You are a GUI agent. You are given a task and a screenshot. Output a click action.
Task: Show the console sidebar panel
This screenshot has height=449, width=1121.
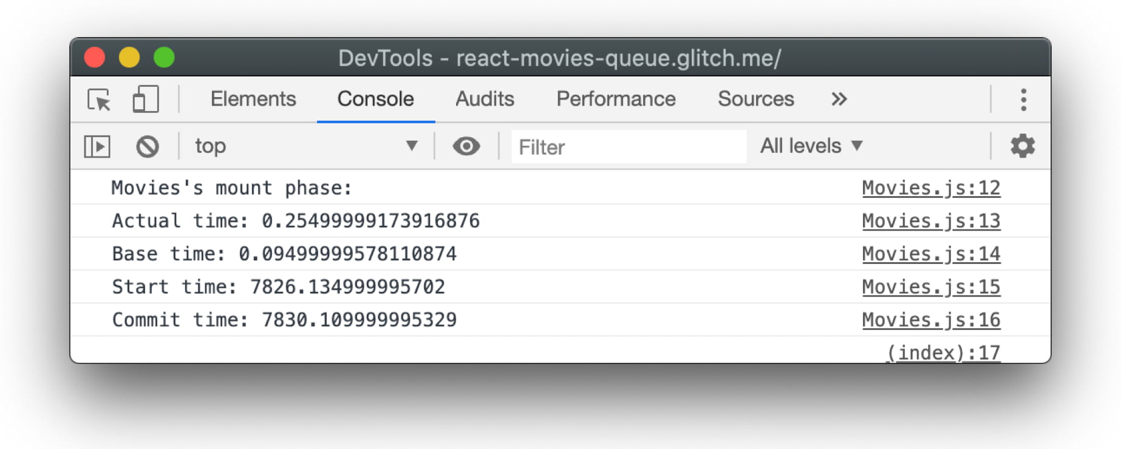97,146
